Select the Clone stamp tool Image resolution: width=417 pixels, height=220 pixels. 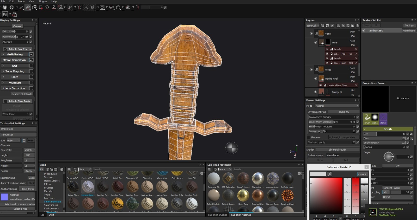coord(54,7)
